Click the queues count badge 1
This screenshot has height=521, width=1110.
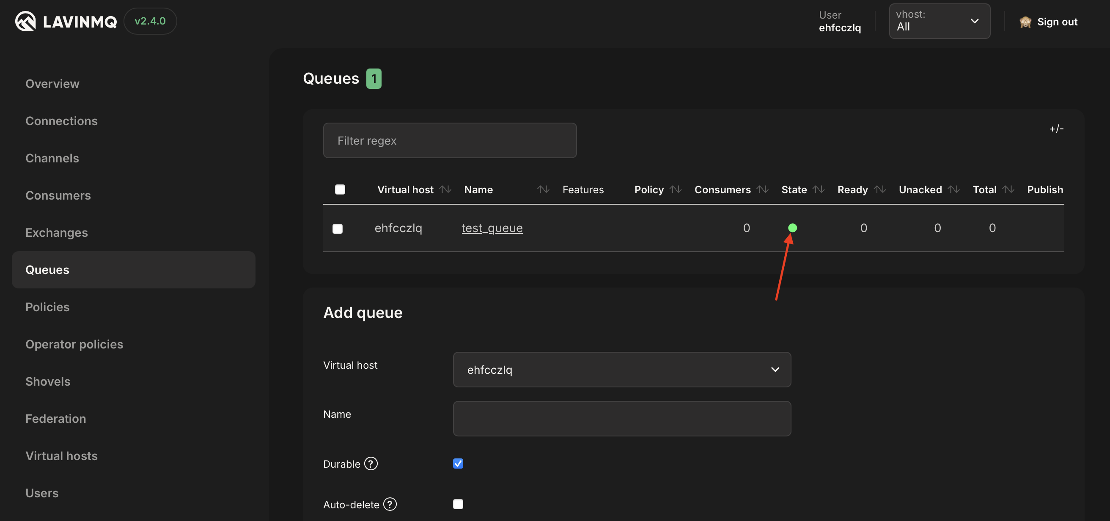(x=374, y=79)
